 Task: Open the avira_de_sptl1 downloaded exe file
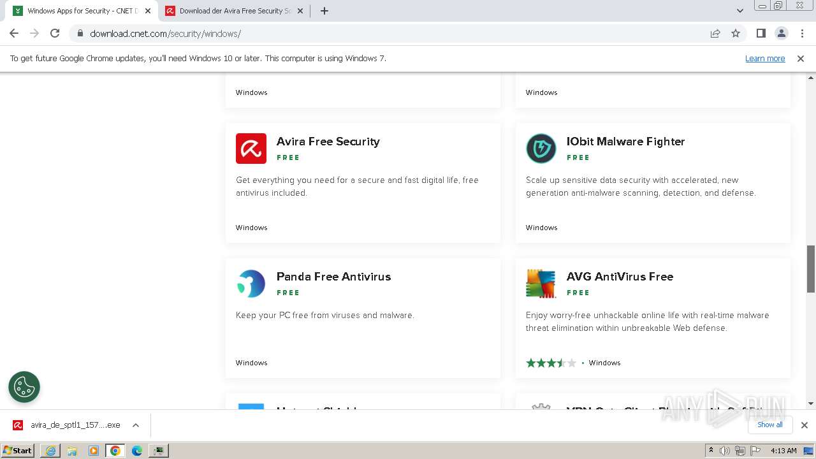tap(75, 425)
